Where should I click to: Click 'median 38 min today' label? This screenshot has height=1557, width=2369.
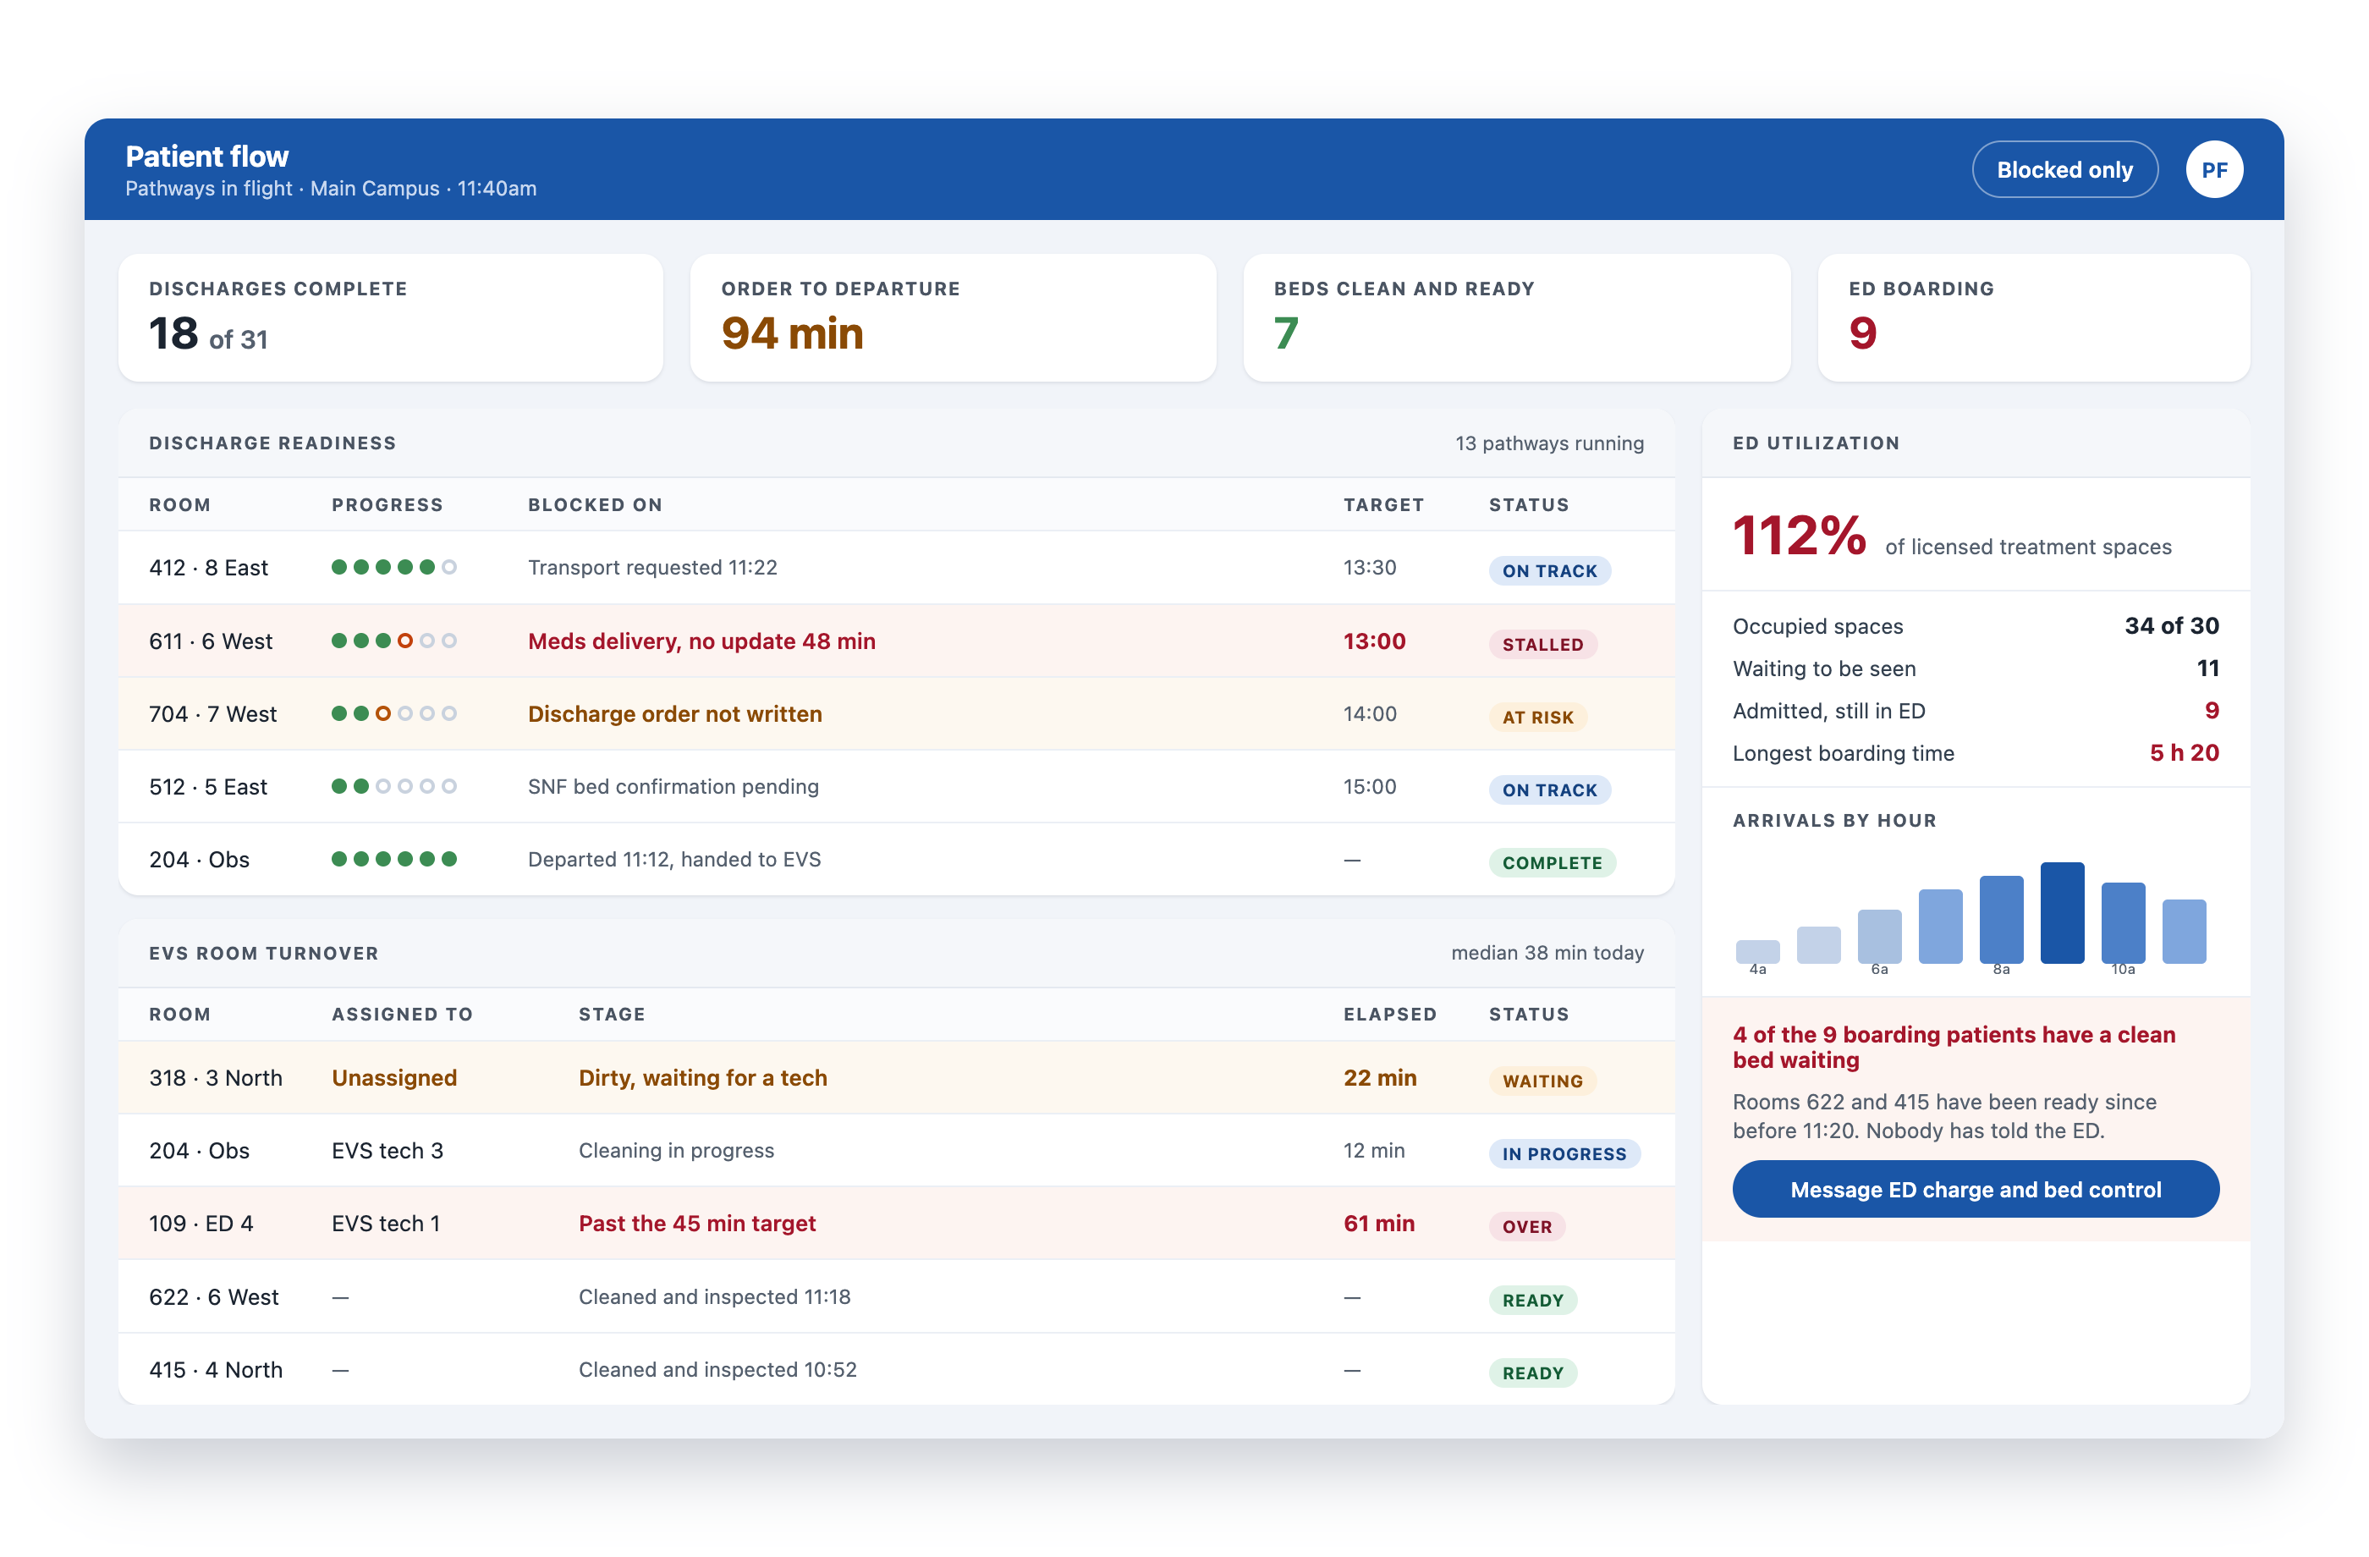[x=1547, y=953]
